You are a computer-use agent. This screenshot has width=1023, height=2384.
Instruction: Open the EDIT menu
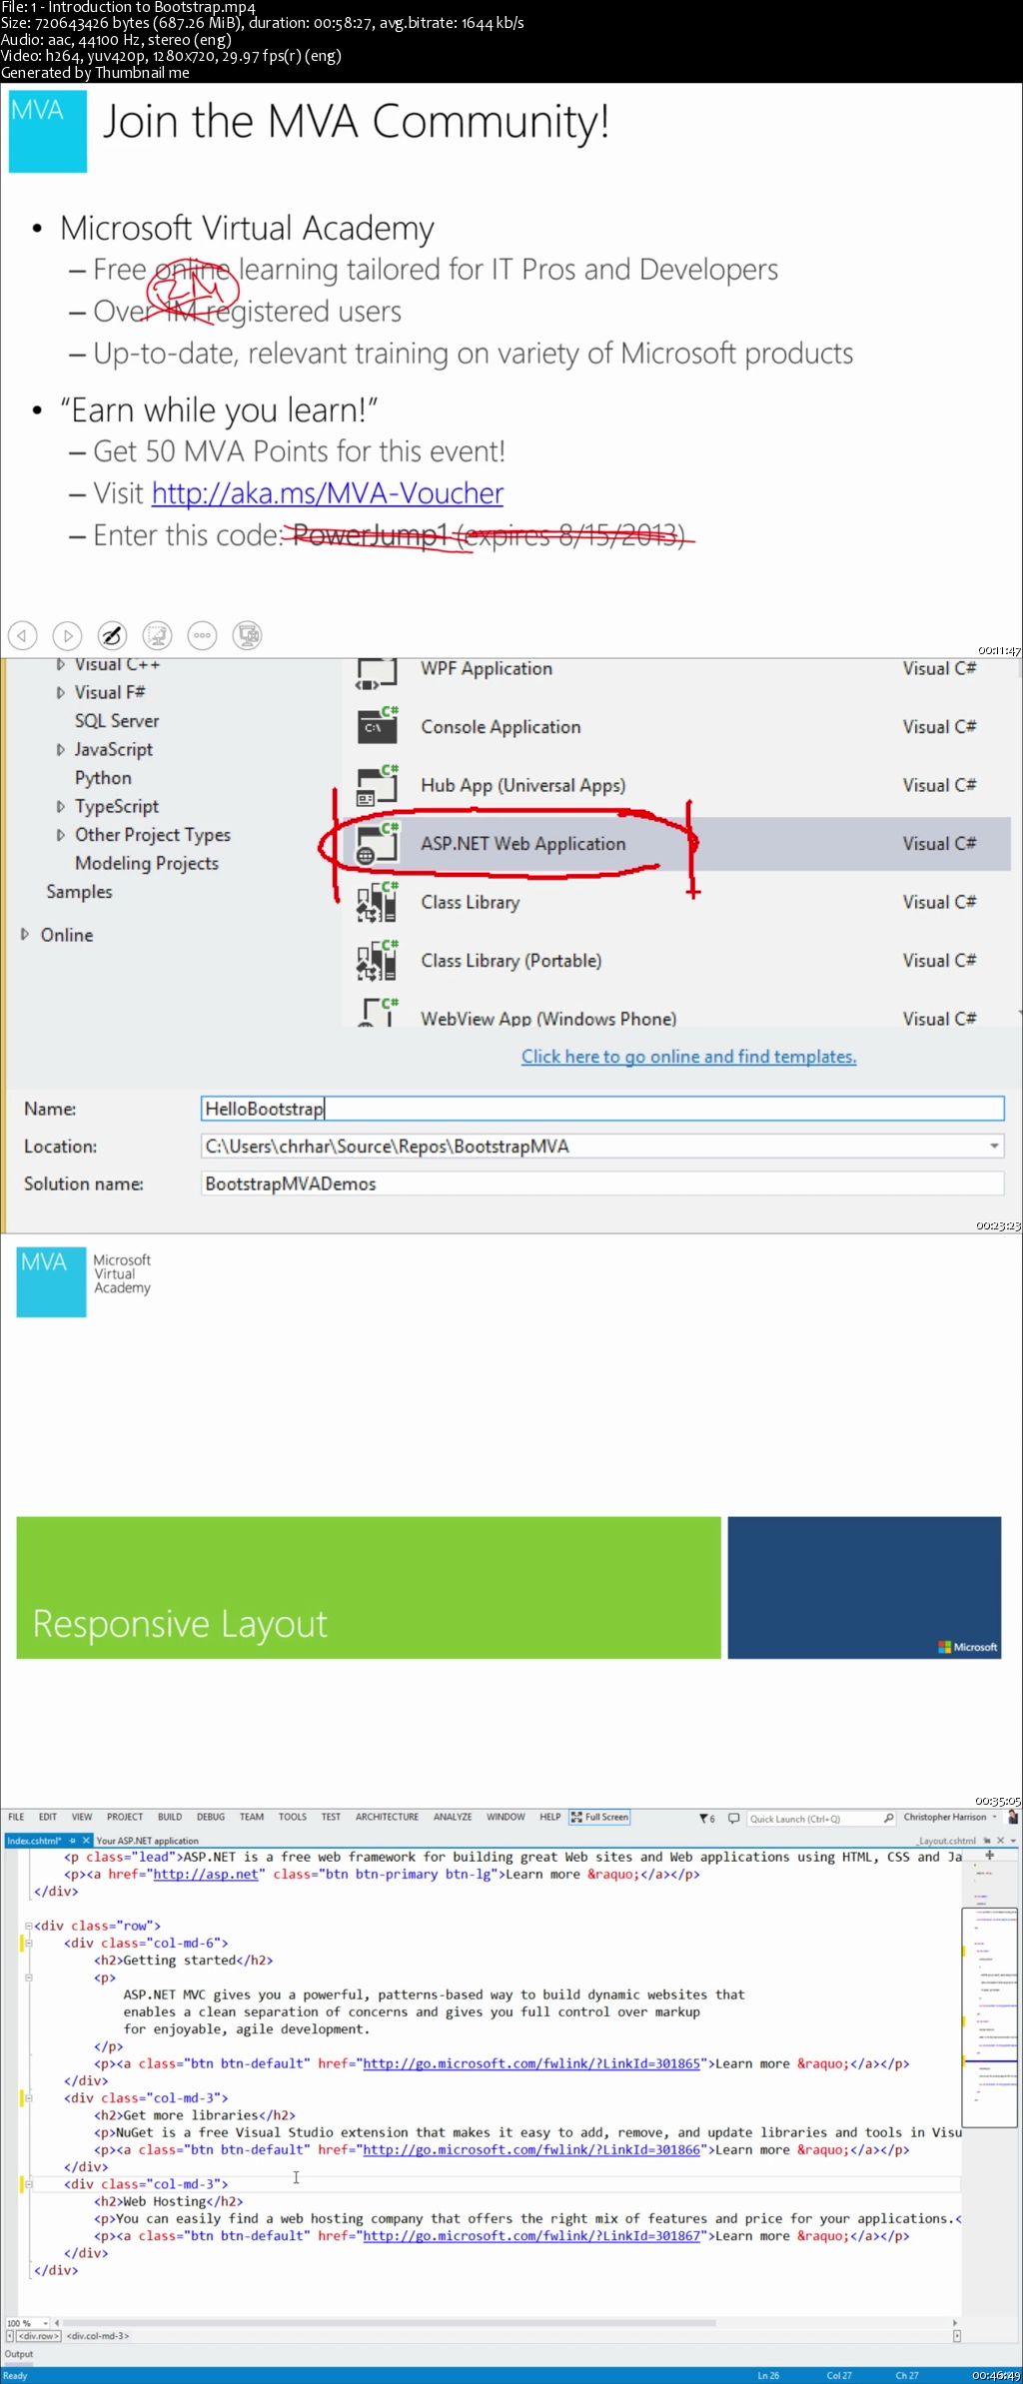[48, 1817]
